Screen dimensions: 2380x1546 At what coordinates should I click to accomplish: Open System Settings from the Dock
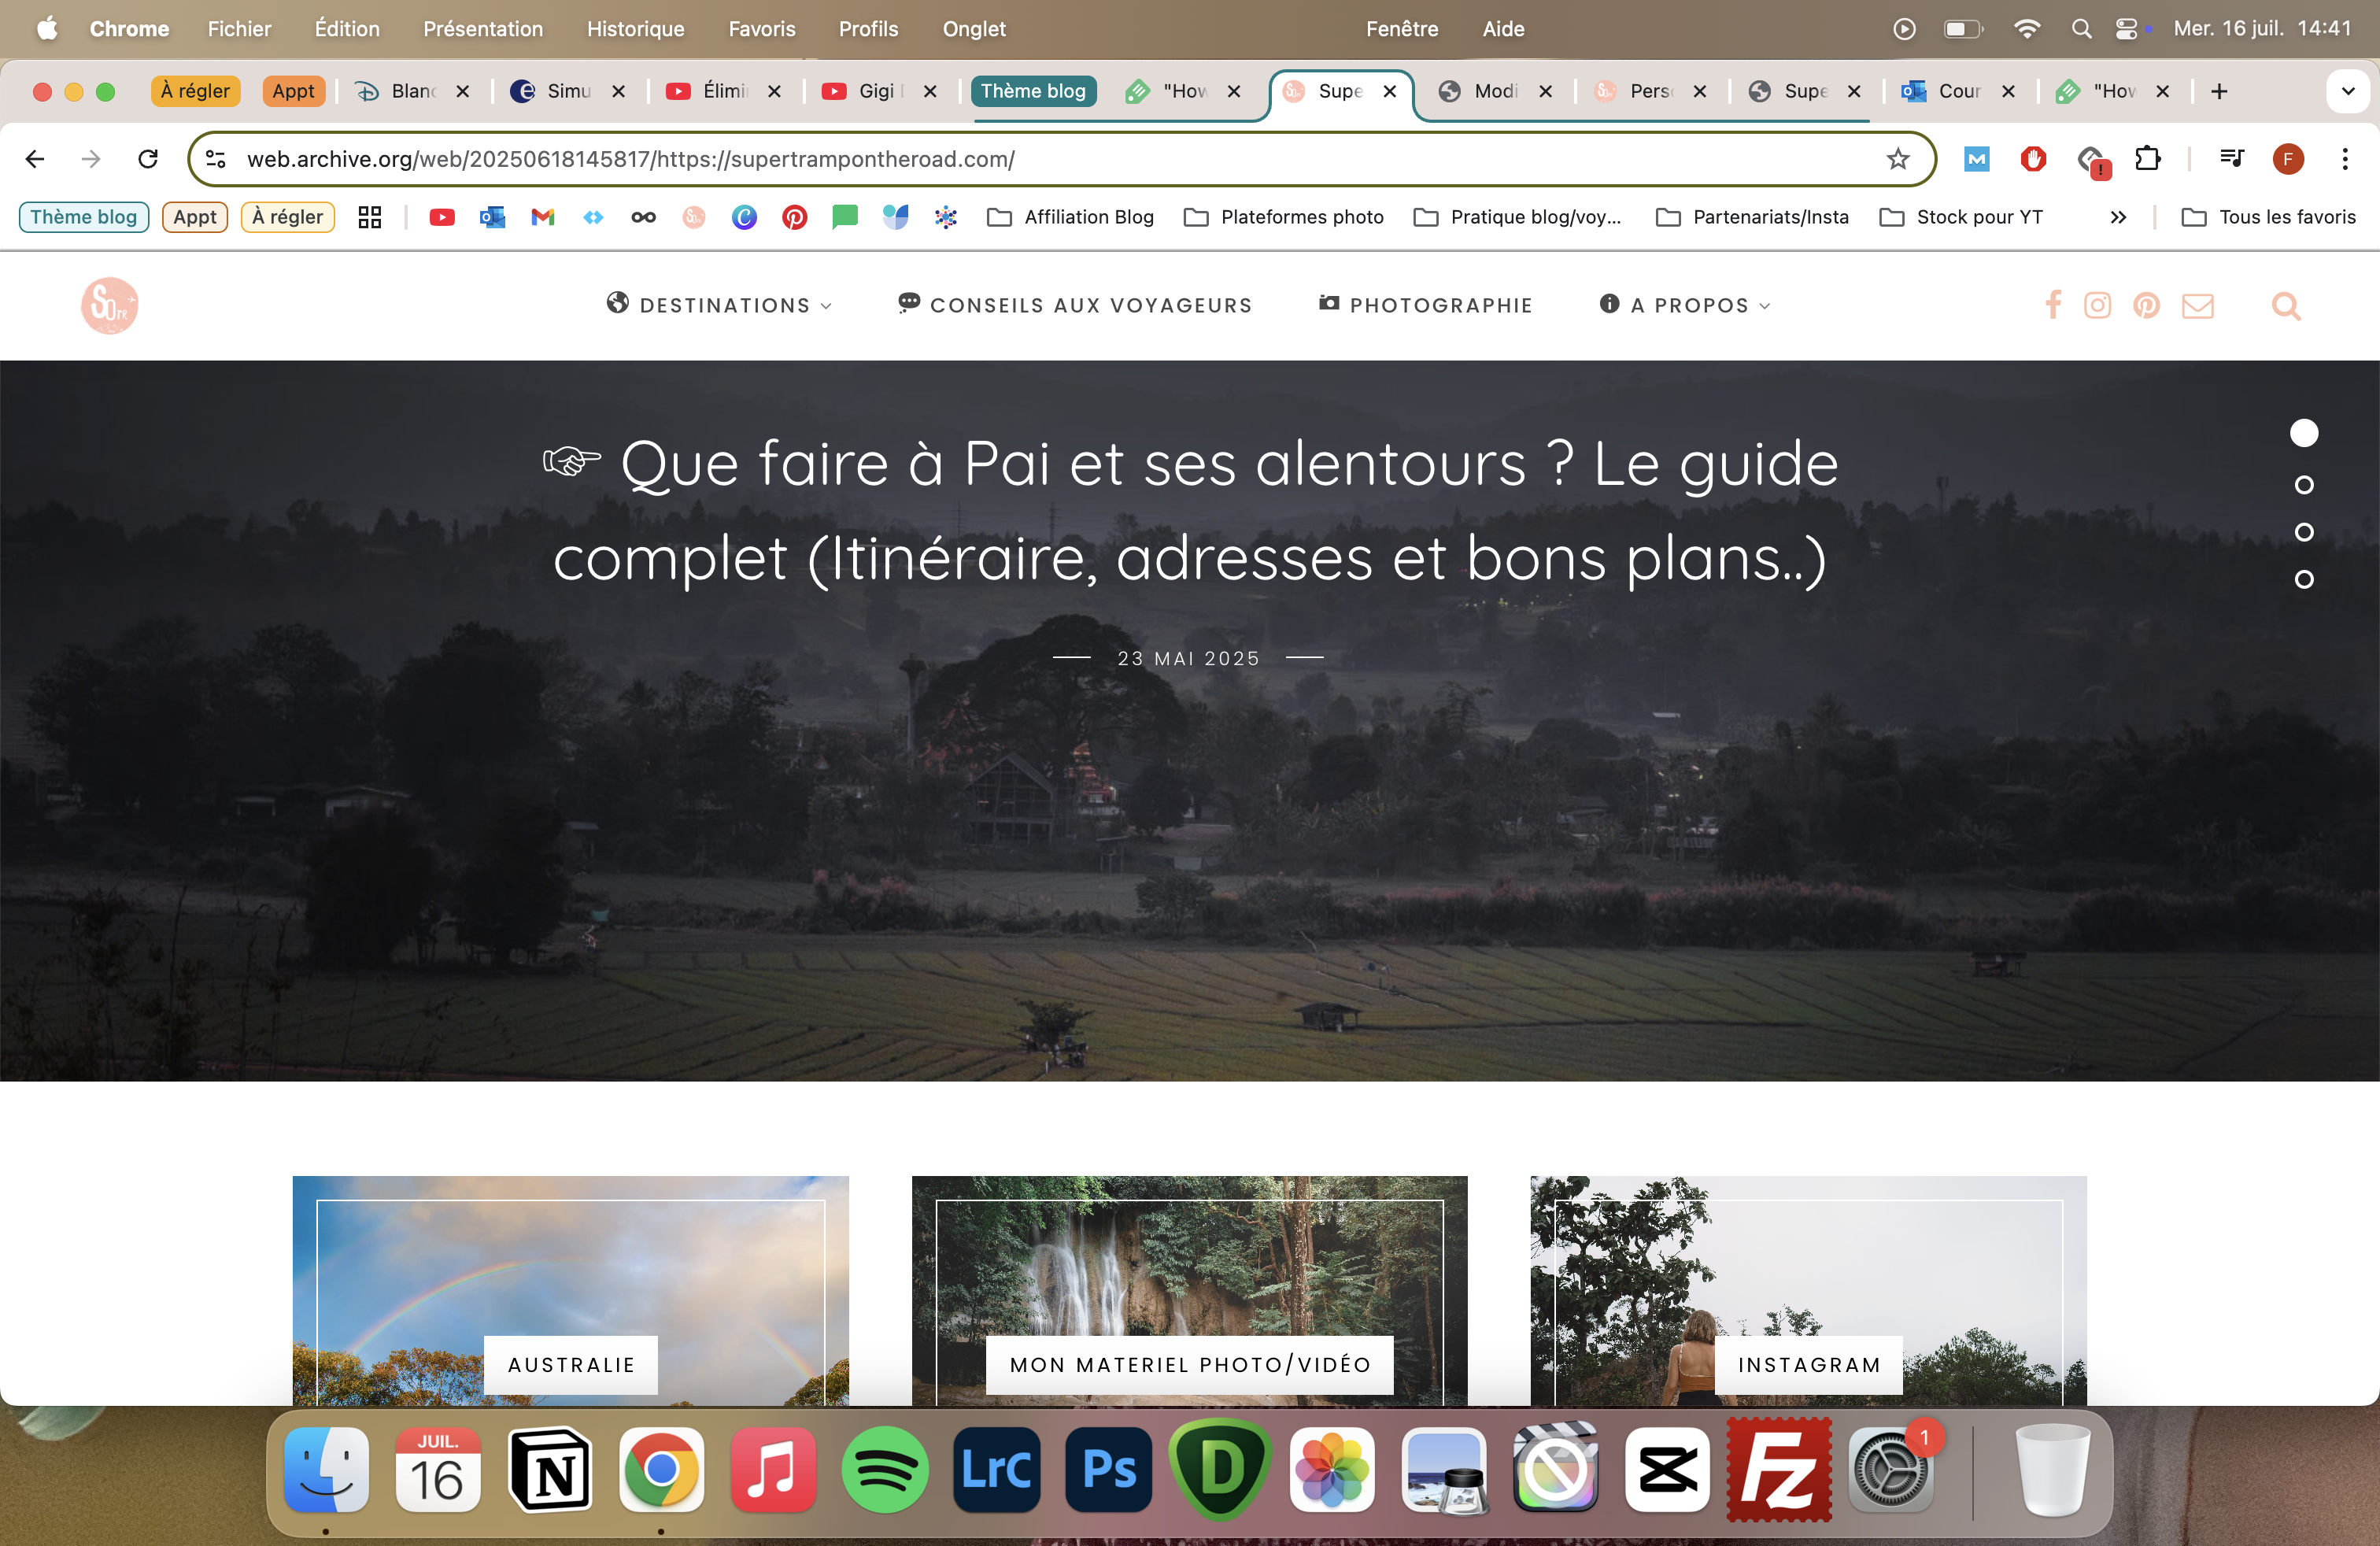coord(1891,1470)
